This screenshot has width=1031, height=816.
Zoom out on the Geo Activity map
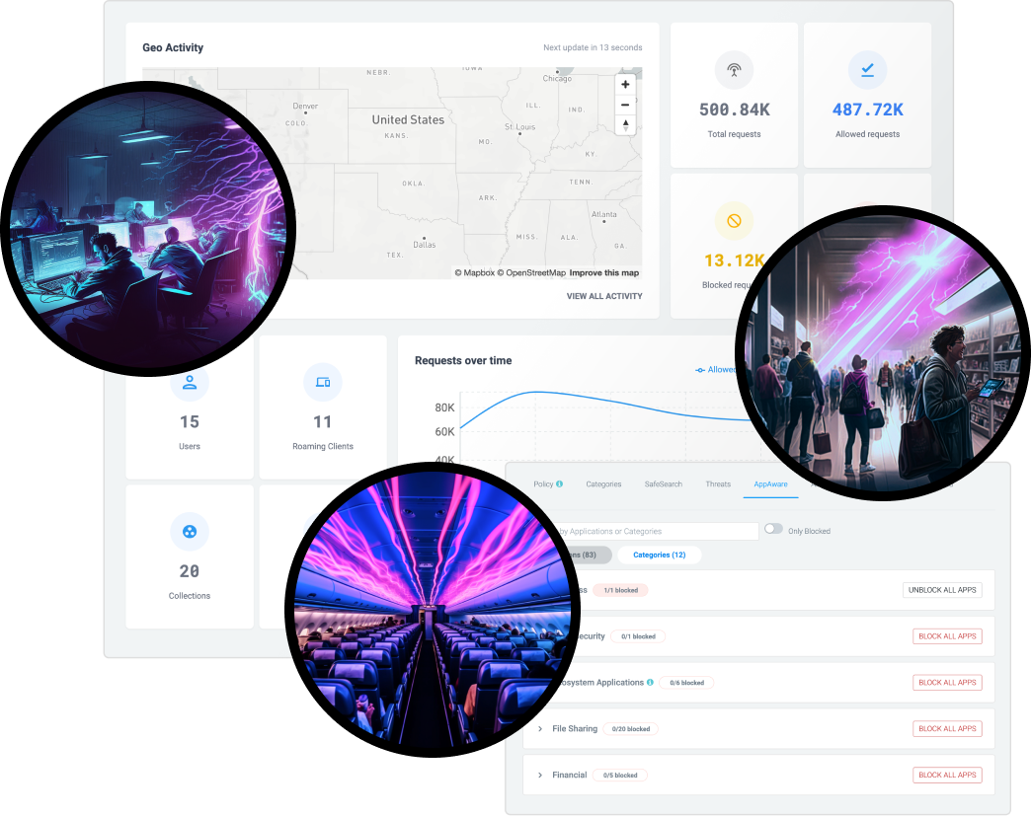625,105
